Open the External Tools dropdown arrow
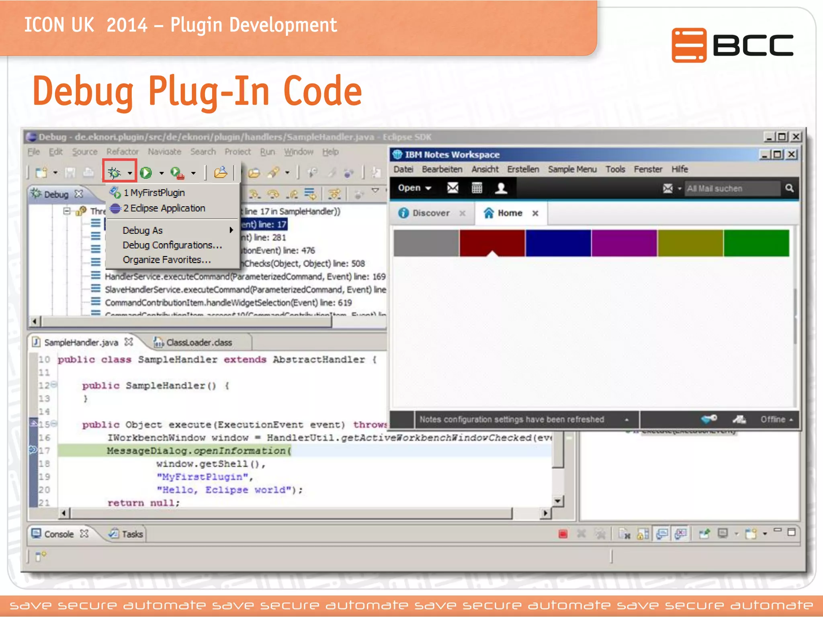Viewport: 823px width, 617px height. [x=193, y=174]
